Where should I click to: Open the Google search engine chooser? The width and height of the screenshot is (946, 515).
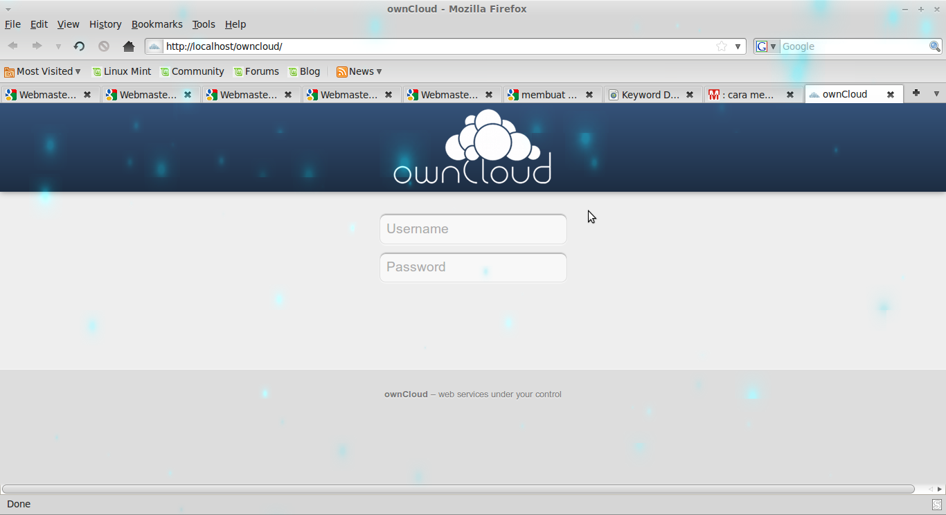766,46
